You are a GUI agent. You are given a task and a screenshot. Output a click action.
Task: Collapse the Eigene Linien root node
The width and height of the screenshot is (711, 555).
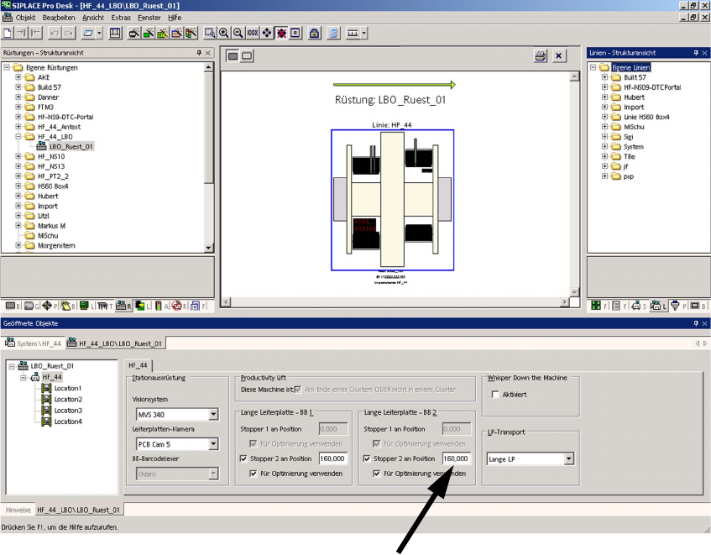[593, 67]
